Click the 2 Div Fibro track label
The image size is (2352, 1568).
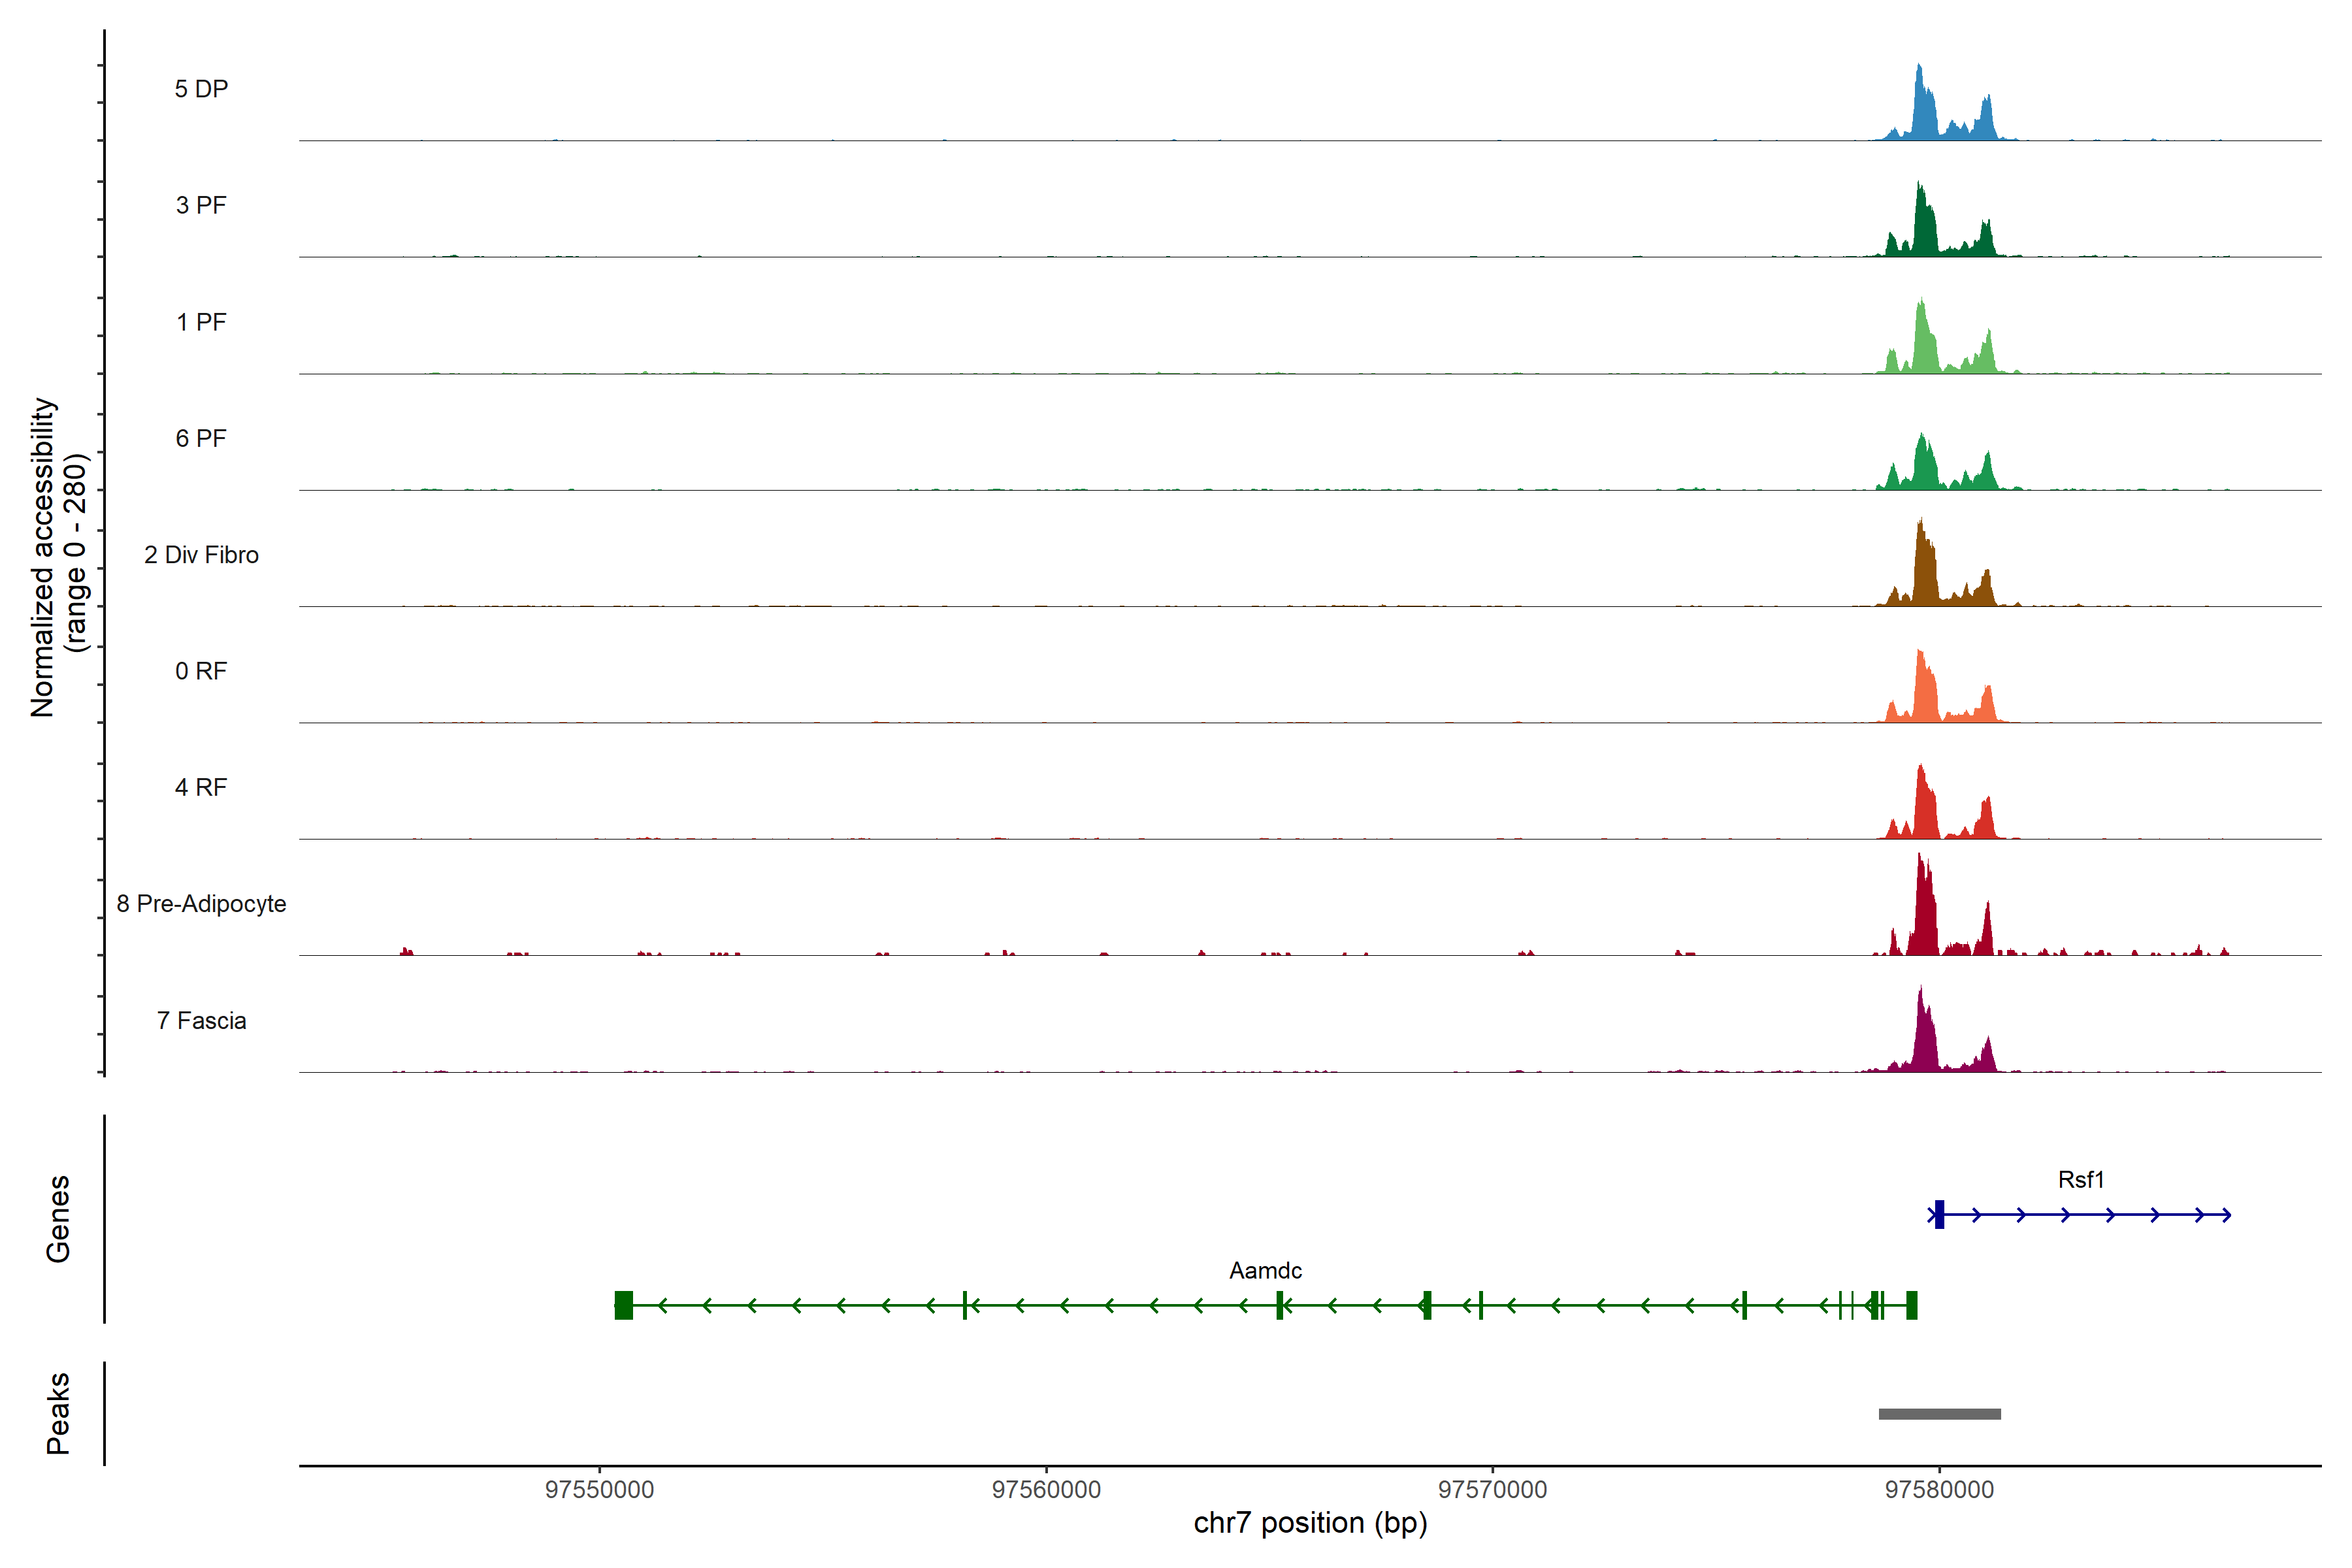pos(201,555)
